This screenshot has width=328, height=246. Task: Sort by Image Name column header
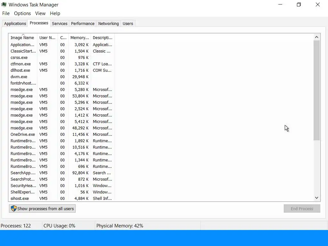click(x=23, y=38)
